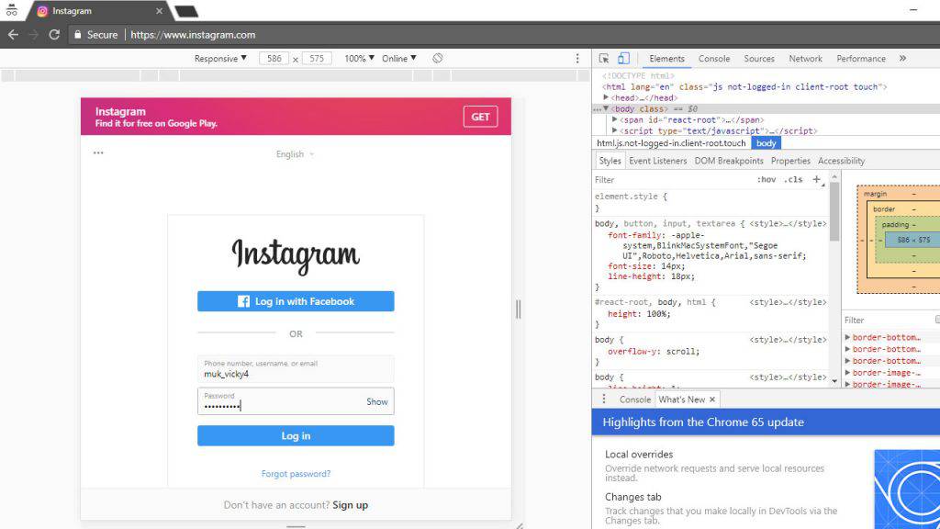Show more DevTools tabs via double chevron
This screenshot has height=529, width=940.
click(x=902, y=59)
